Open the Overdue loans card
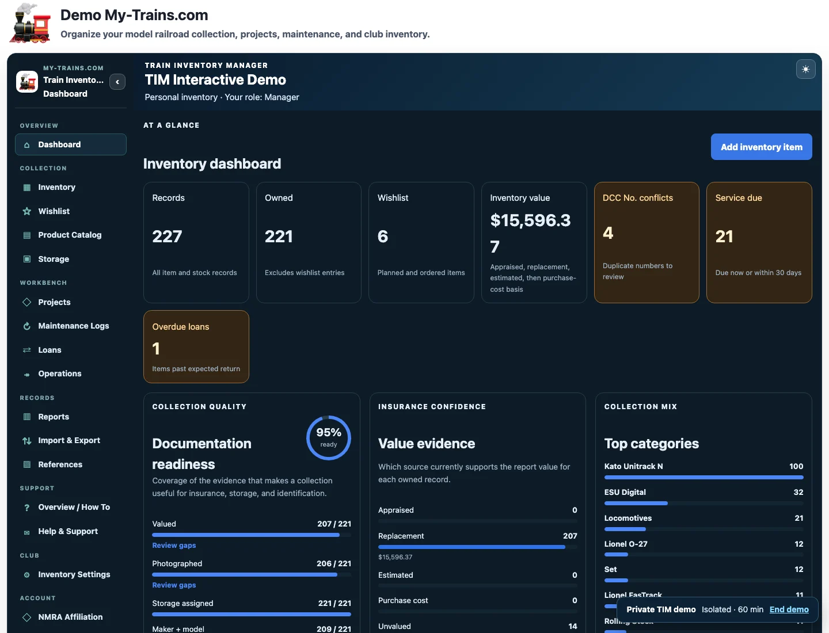This screenshot has width=829, height=633. point(196,346)
